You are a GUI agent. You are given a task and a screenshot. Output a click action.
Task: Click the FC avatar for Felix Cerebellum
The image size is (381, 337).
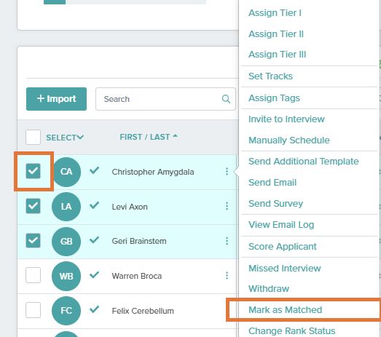[x=66, y=311]
